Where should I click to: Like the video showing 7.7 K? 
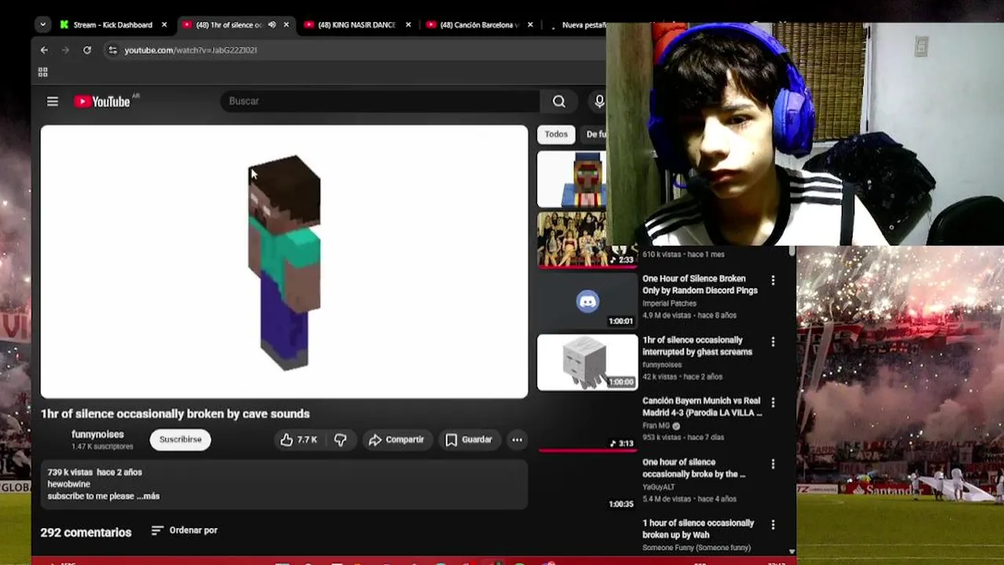298,440
